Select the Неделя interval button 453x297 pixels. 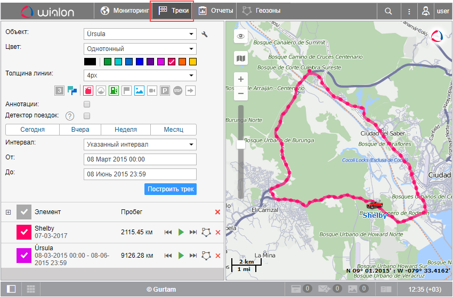click(x=126, y=130)
